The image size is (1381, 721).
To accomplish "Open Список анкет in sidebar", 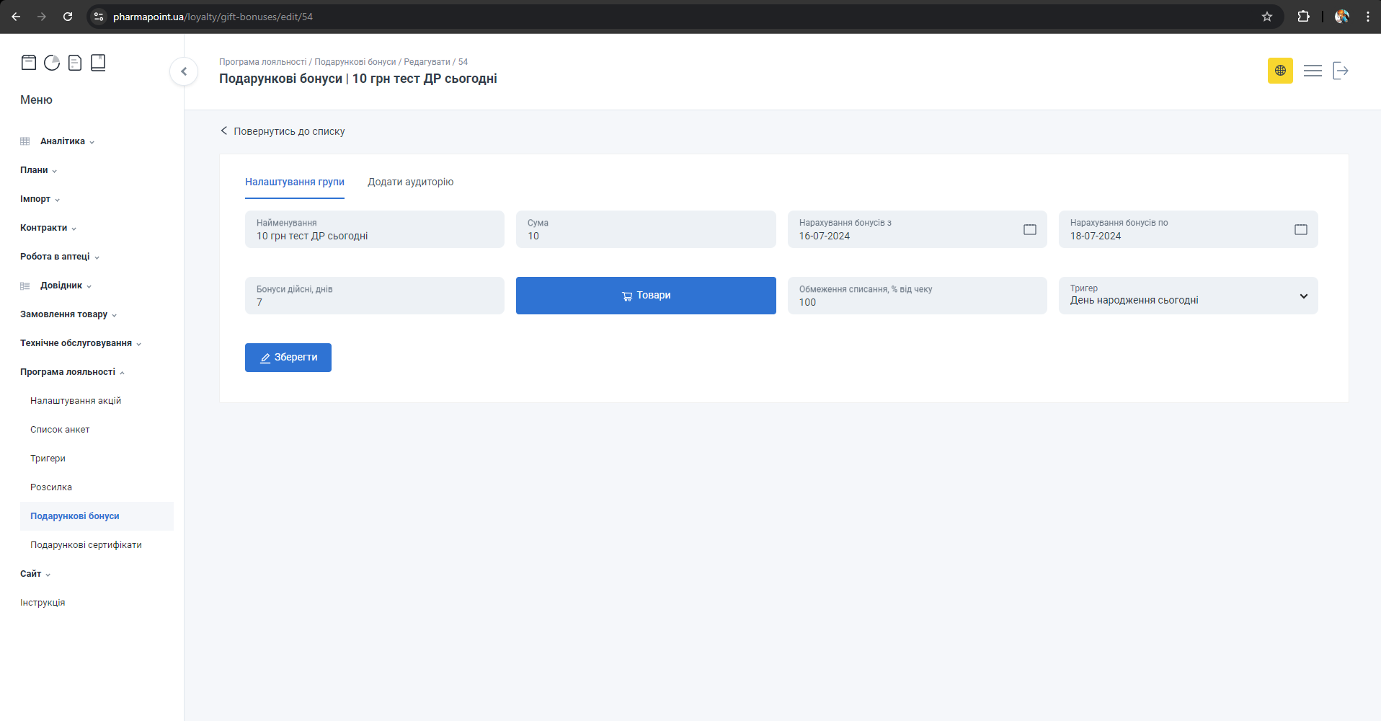I will coord(60,430).
